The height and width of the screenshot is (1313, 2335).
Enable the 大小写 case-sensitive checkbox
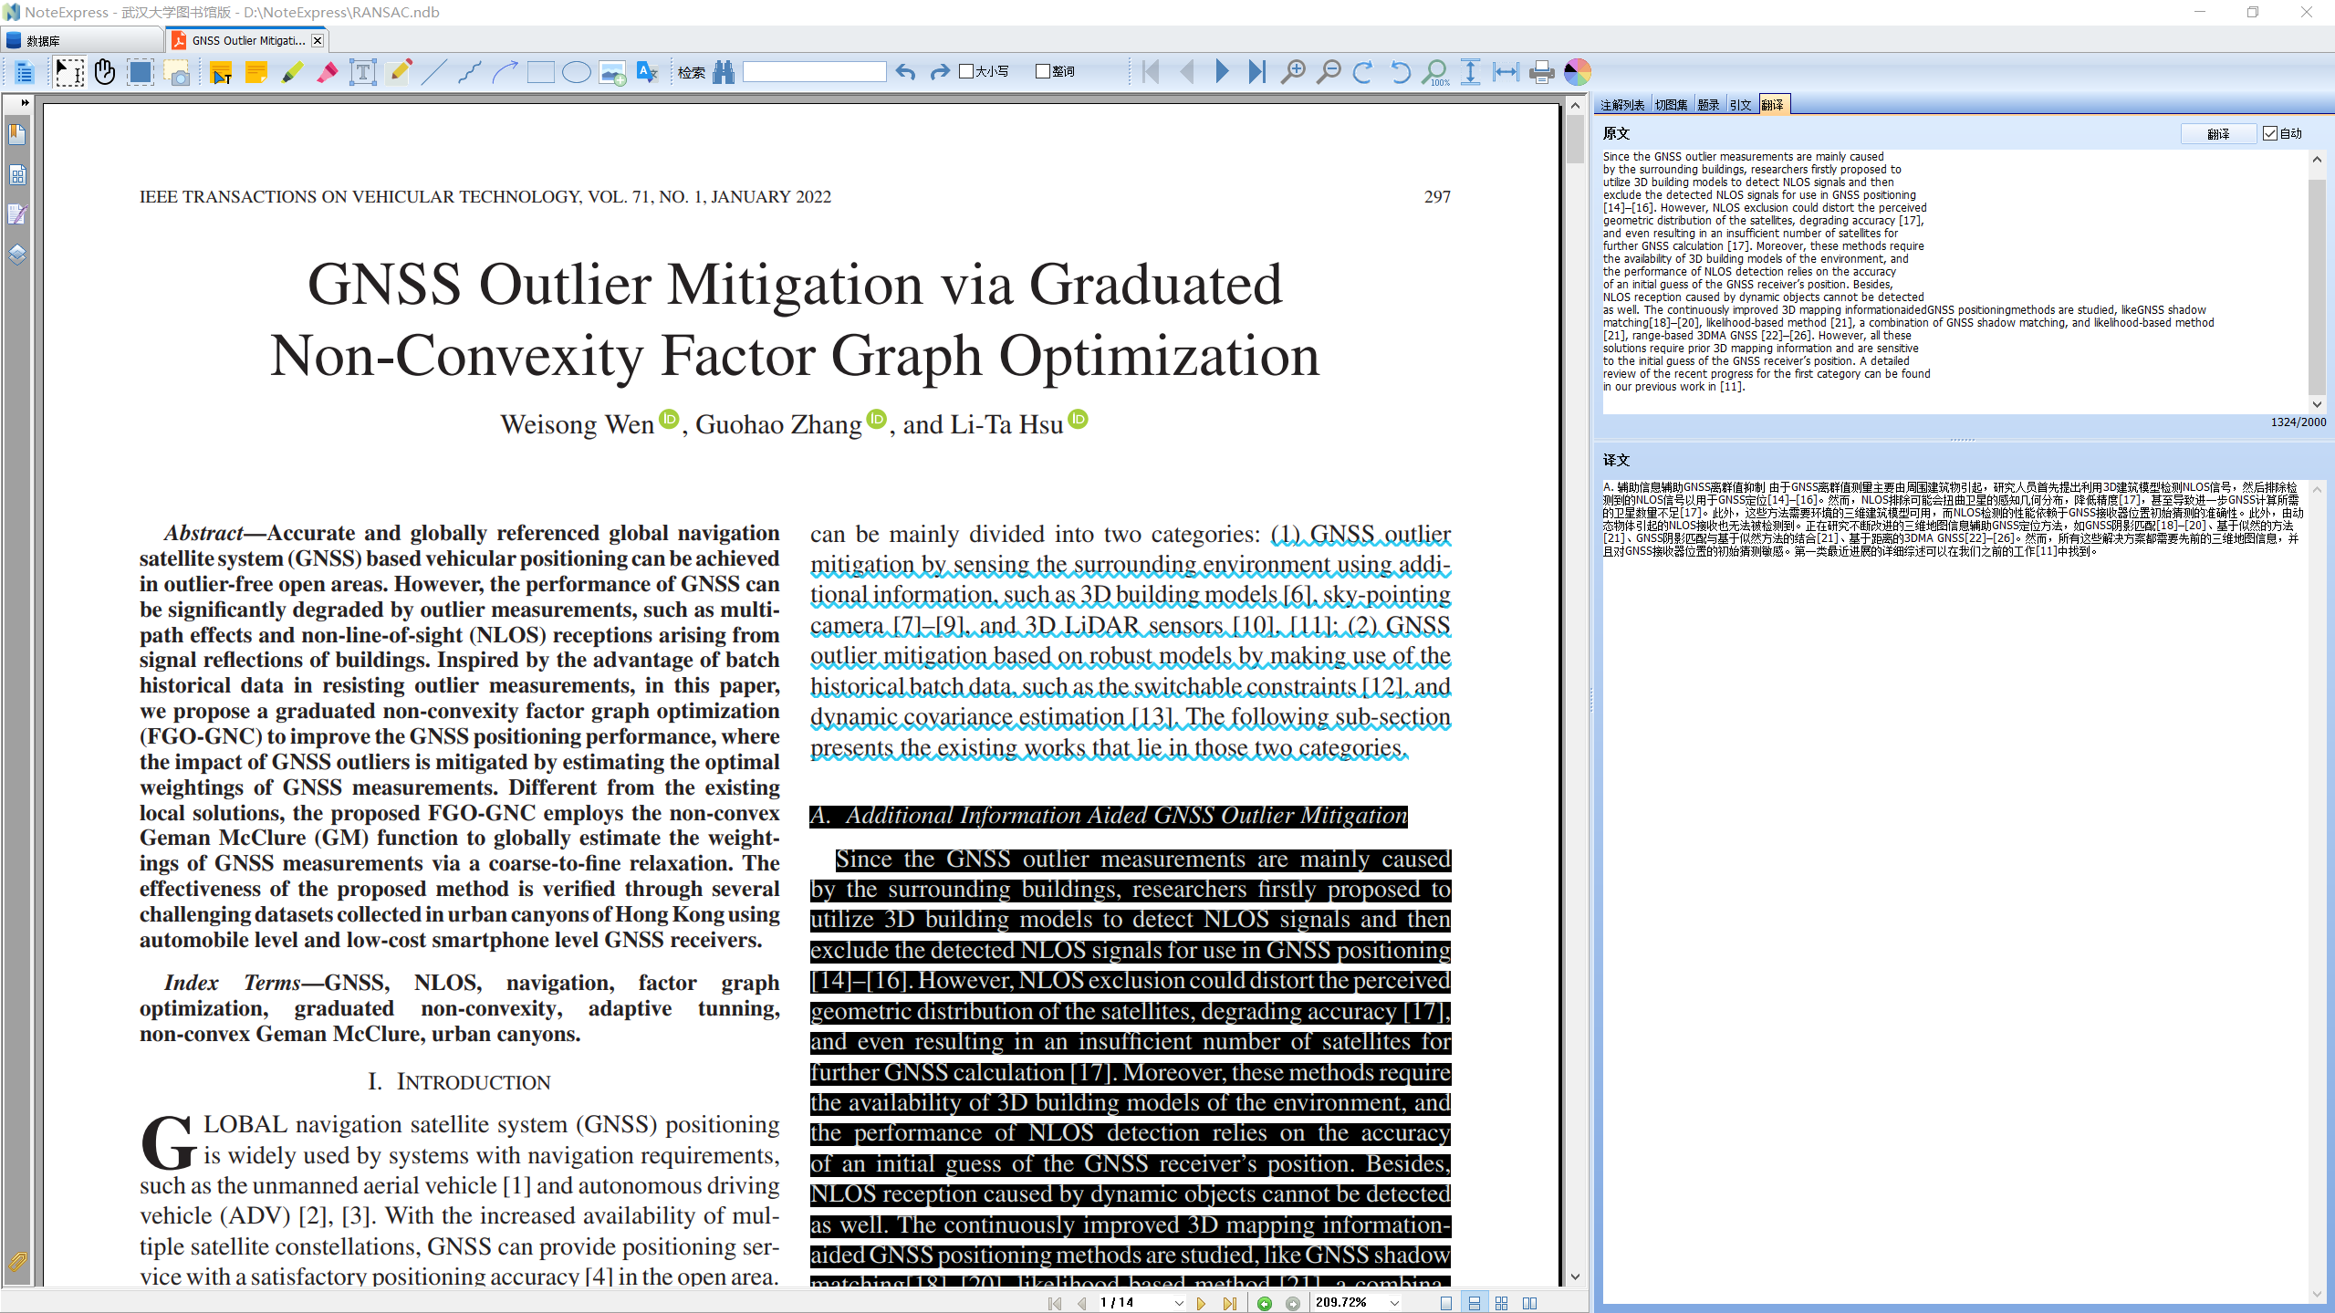pos(966,71)
